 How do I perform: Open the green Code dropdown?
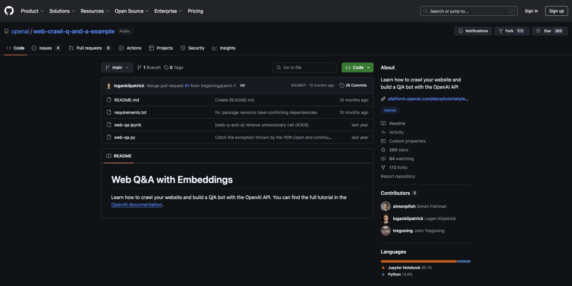(x=357, y=68)
